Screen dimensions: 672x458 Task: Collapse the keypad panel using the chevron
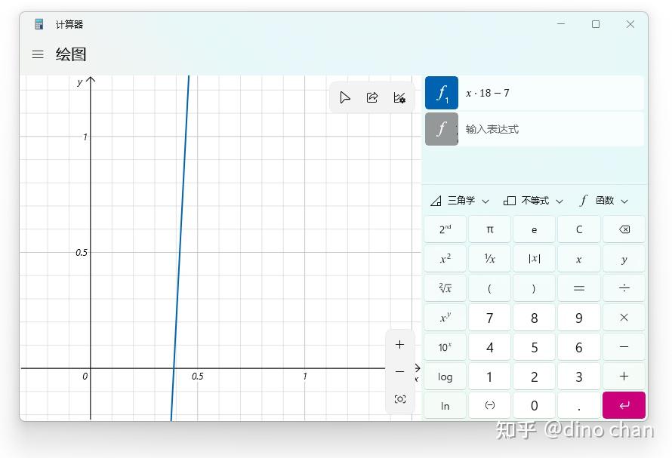416,369
